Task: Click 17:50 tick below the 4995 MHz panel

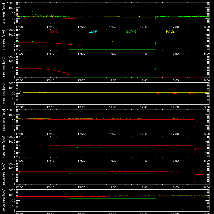Action: pos(175,161)
